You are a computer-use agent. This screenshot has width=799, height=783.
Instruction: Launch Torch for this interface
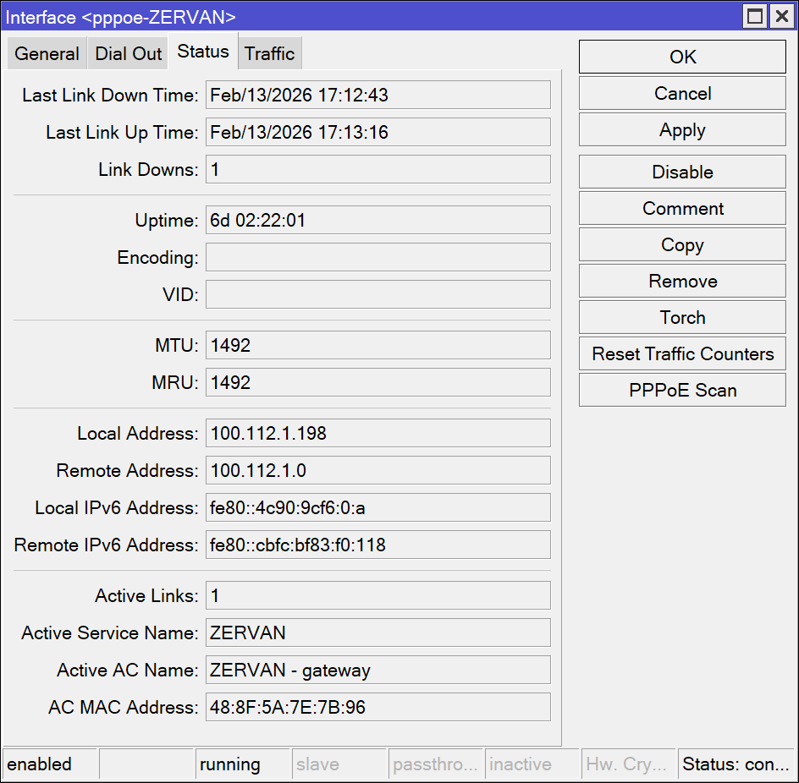(x=682, y=317)
